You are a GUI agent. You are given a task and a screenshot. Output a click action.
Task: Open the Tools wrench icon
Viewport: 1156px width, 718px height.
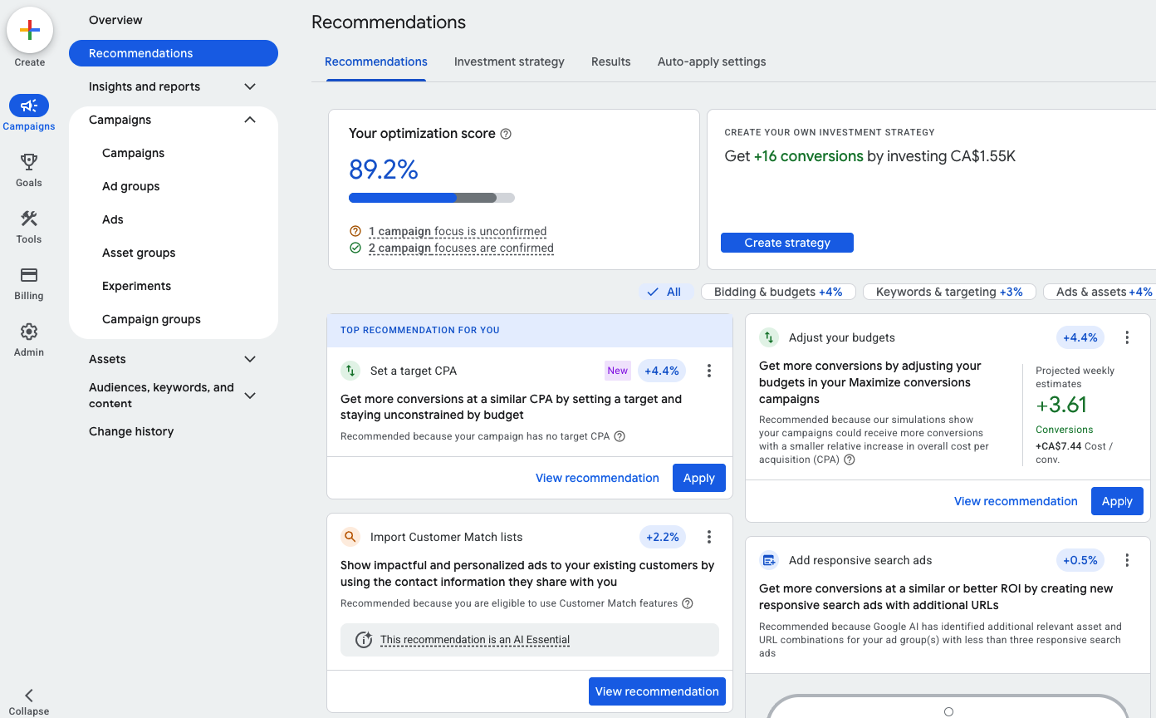point(29,219)
